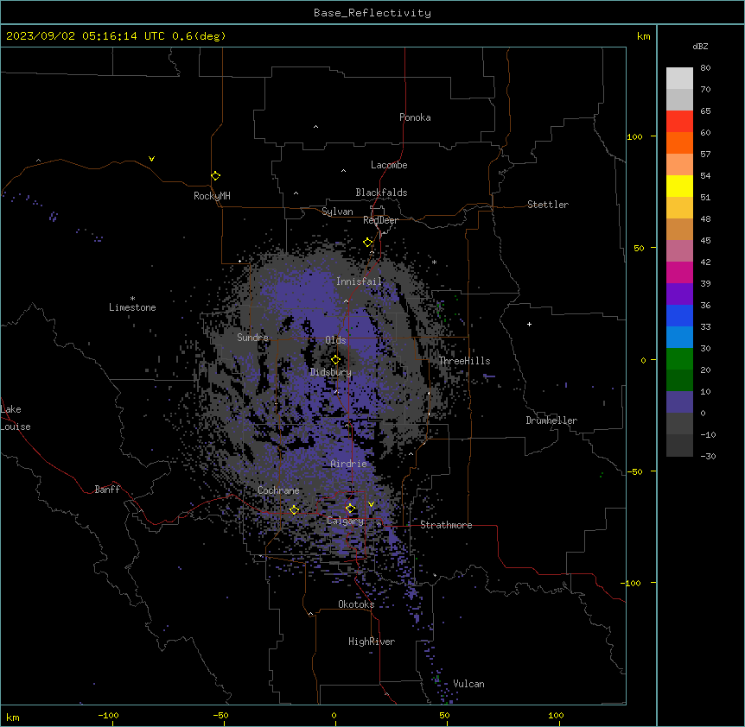
Task: Click the yellow diamond marker above RockyMH
Action: [216, 176]
